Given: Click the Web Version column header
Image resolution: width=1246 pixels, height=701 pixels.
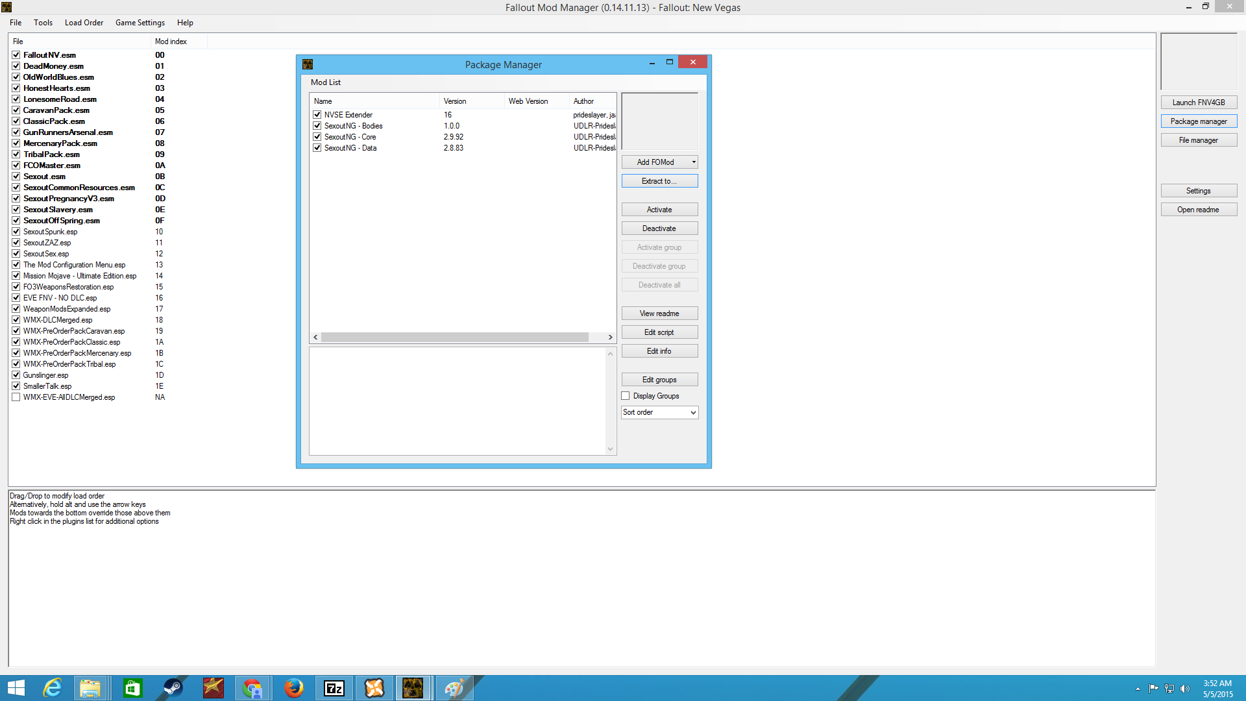Looking at the screenshot, I should [x=537, y=101].
